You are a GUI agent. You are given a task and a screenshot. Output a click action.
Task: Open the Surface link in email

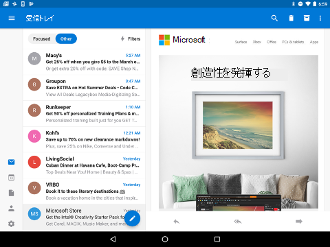[241, 42]
